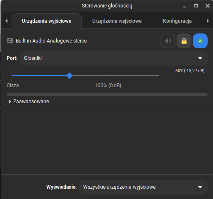The width and height of the screenshot is (213, 199).
Task: Open the Port Głośniki dropdown
Action: tap(114, 58)
